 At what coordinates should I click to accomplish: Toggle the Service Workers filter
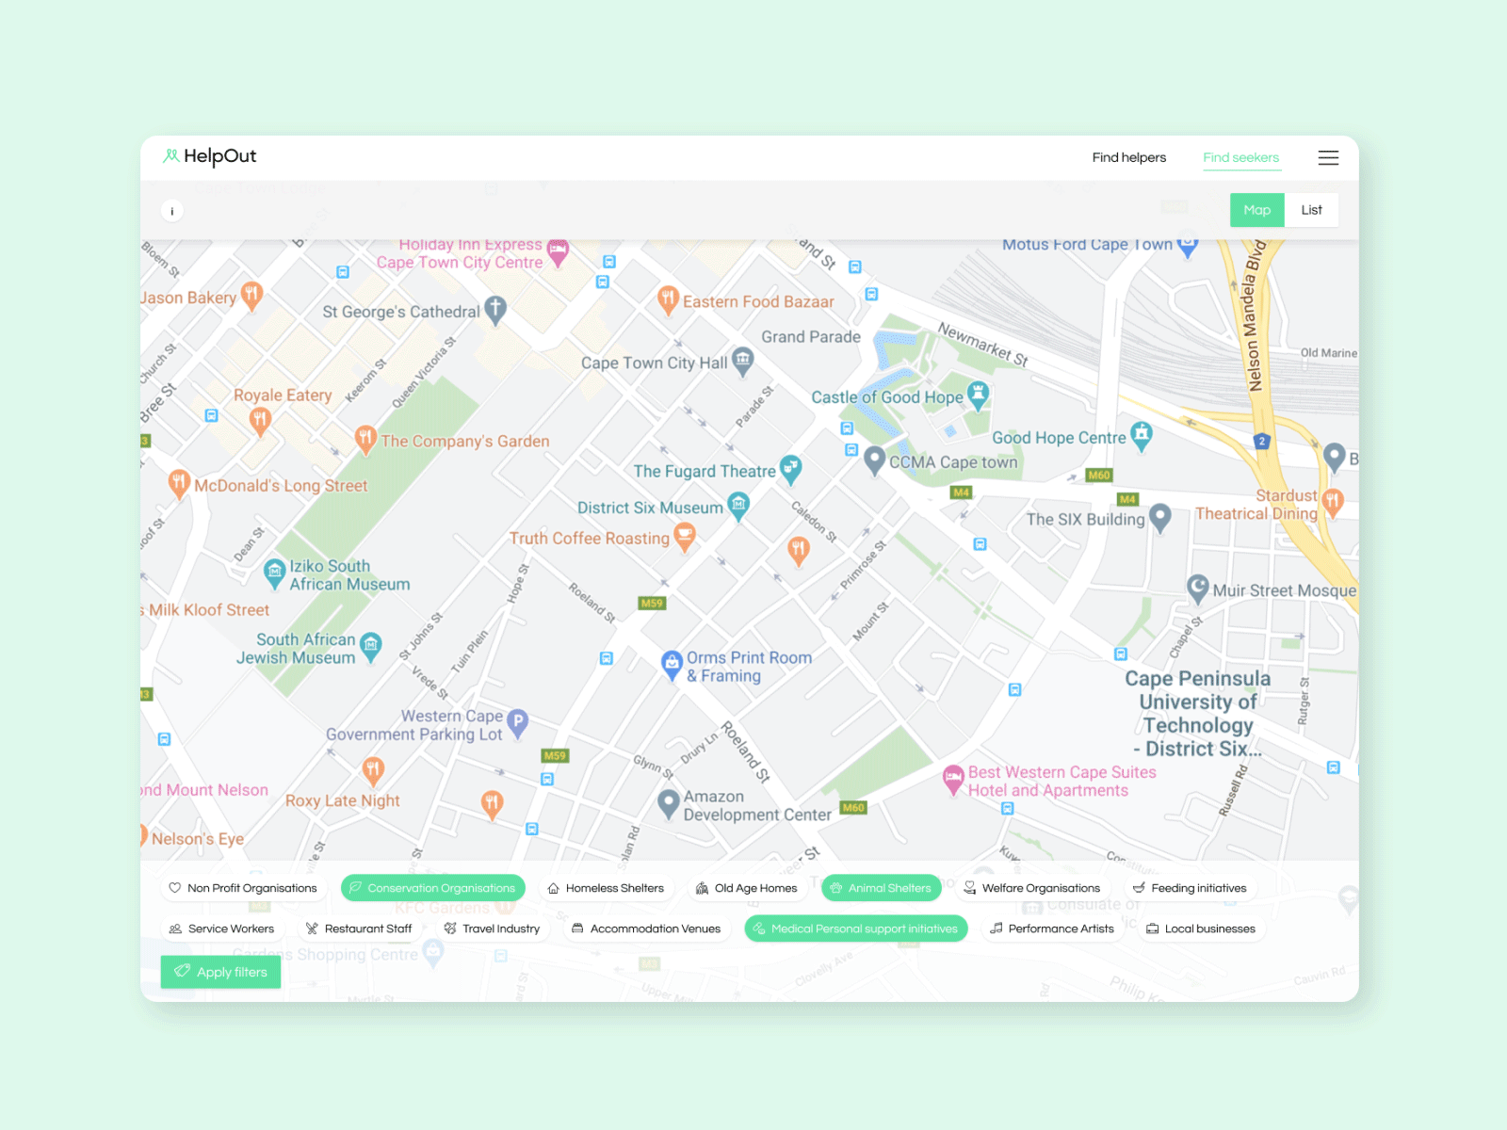tap(221, 928)
